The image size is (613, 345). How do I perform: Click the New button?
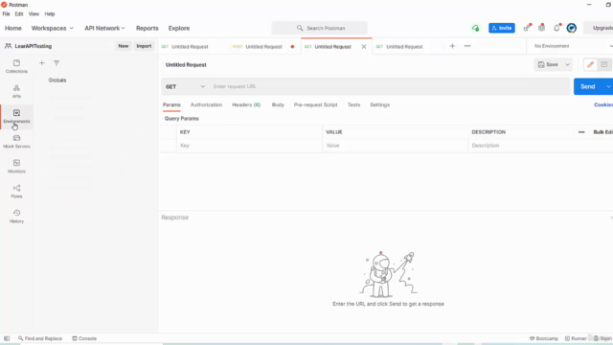point(124,46)
